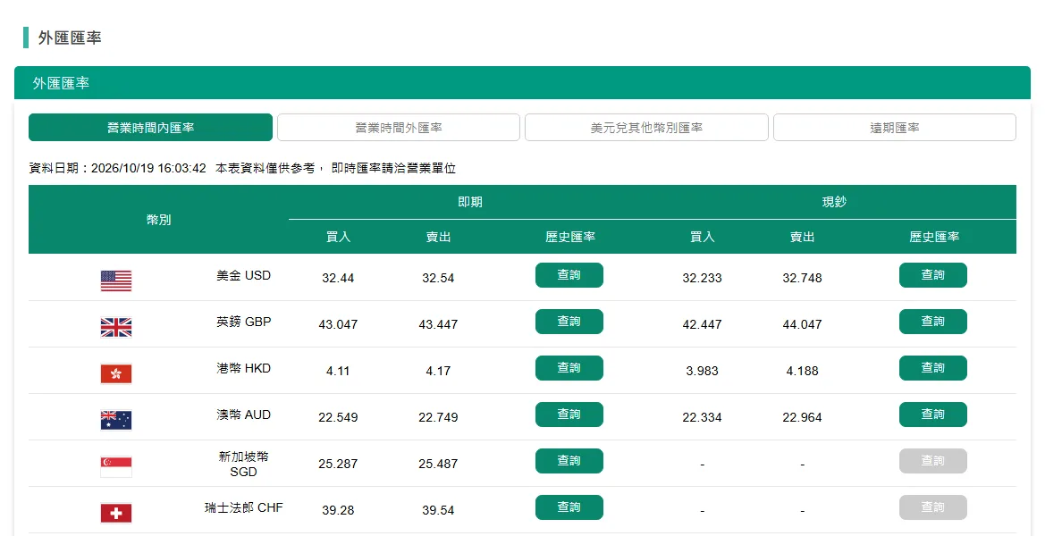
Task: Click the data date 2026/10/19 16:03:42
Action: click(x=148, y=169)
